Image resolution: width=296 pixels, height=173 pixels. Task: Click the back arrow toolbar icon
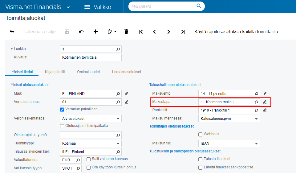point(12,31)
